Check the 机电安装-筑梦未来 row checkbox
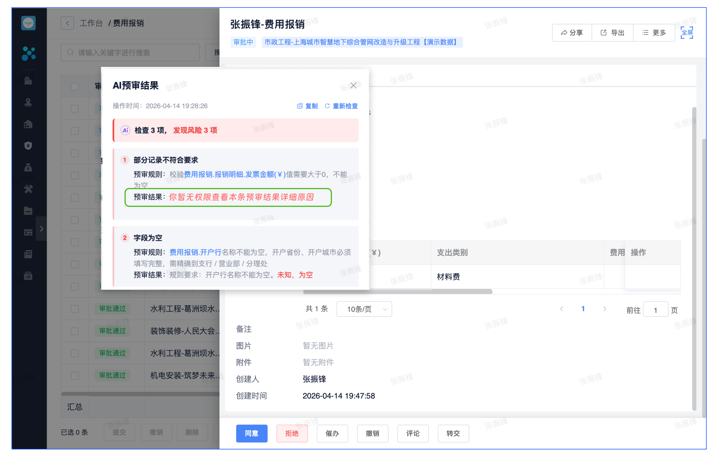Screen dimensions: 721x460 coord(75,375)
